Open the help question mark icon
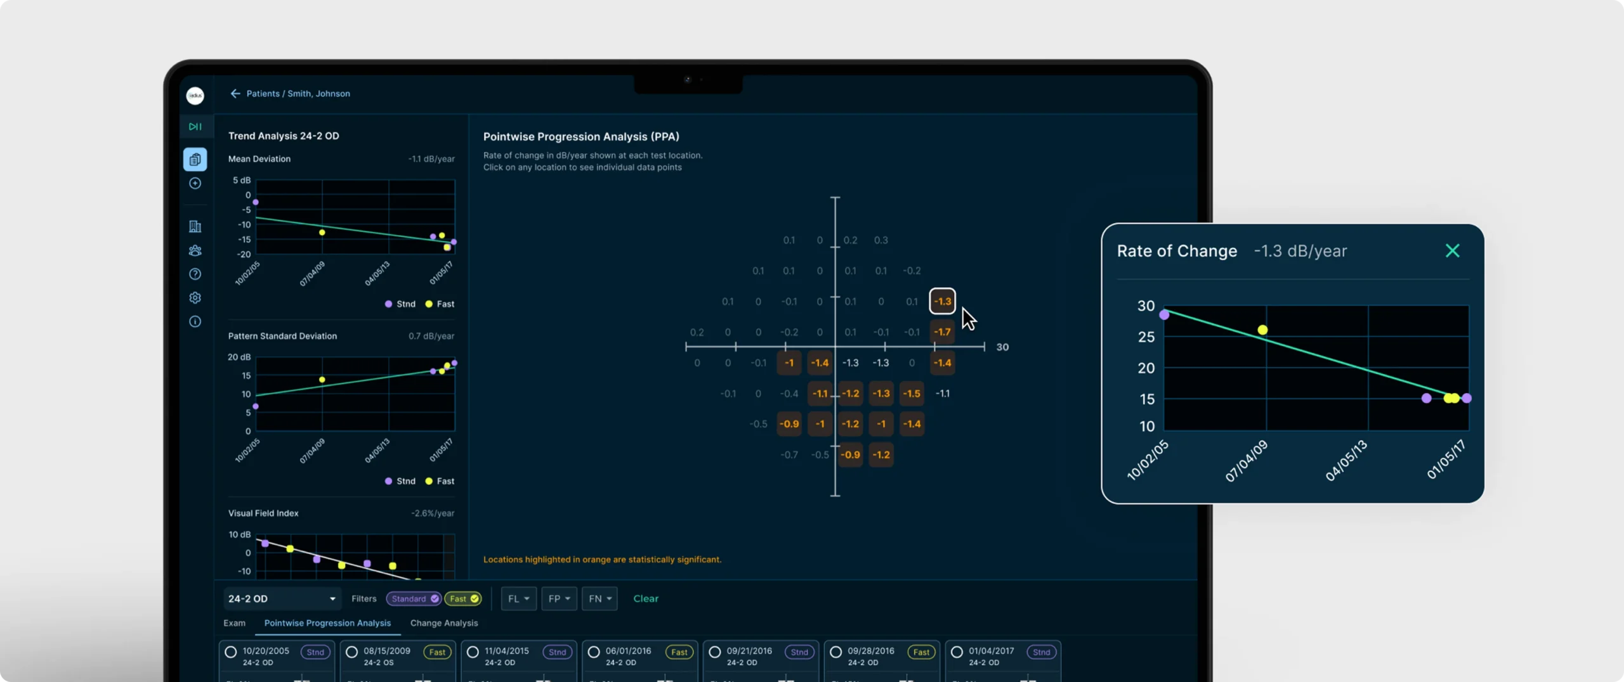Viewport: 1624px width, 682px height. point(195,274)
